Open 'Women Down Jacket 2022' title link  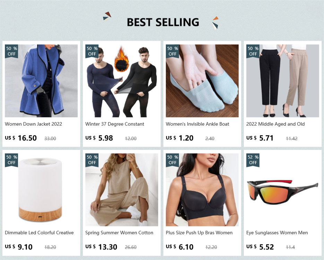point(33,124)
